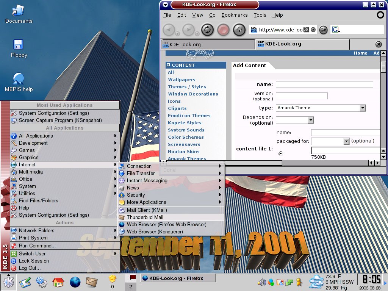Close the current Firefox tab with X icon
388x291 pixels.
click(x=379, y=44)
